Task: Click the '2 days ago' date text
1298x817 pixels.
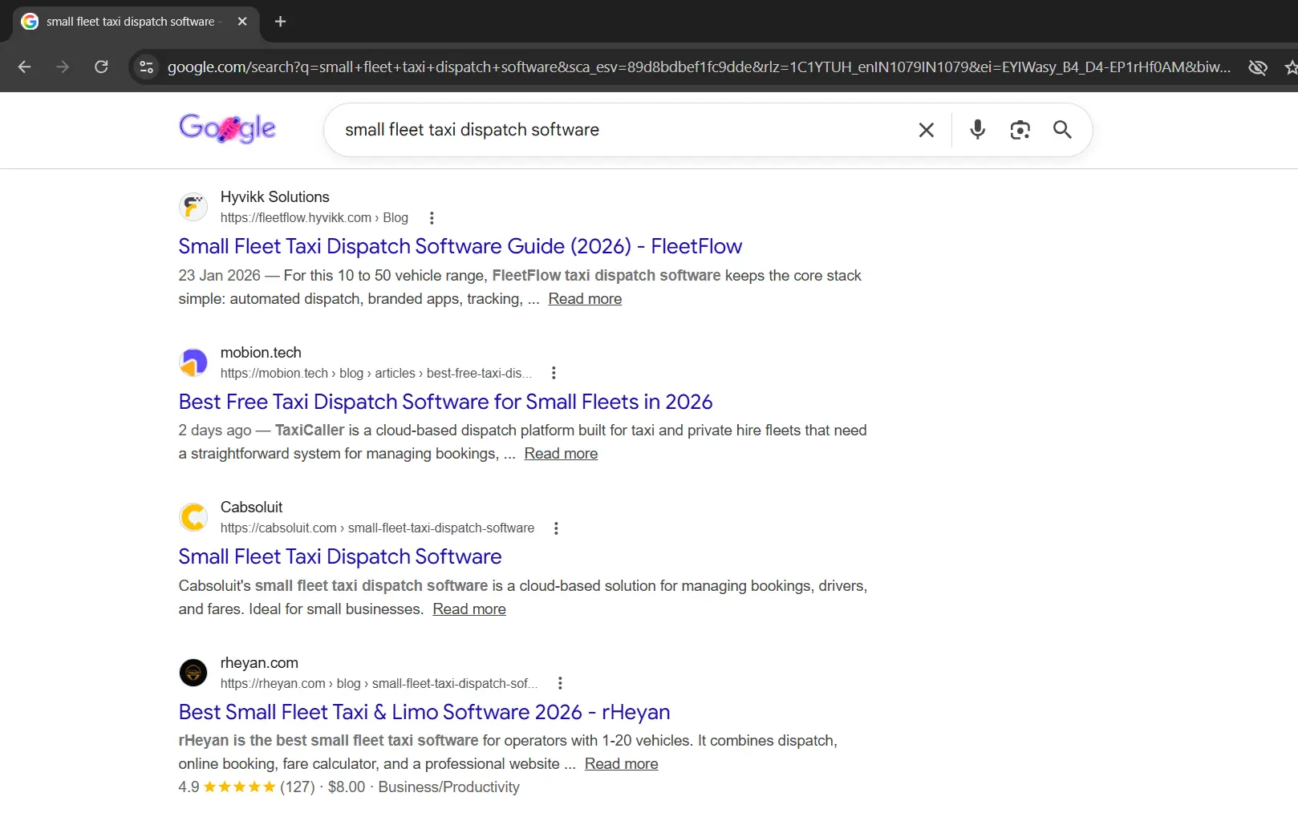Action: pyautogui.click(x=215, y=431)
